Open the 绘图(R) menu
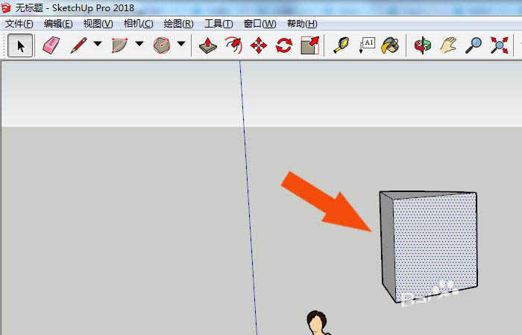The width and height of the screenshot is (522, 335). click(179, 24)
